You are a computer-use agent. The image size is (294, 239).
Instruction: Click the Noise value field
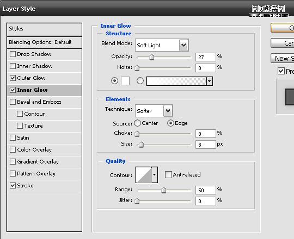(206, 68)
